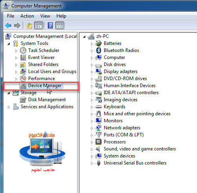
Task: Expand the Event Viewer node
Action: tap(16, 58)
